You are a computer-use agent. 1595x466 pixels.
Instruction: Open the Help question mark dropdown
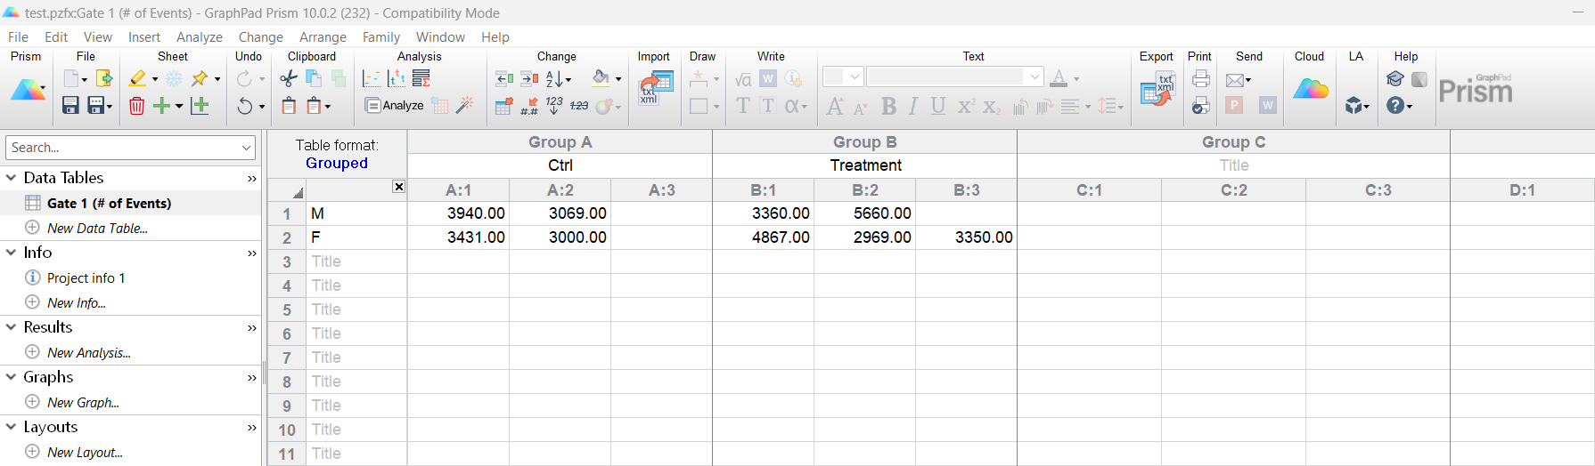(1399, 106)
